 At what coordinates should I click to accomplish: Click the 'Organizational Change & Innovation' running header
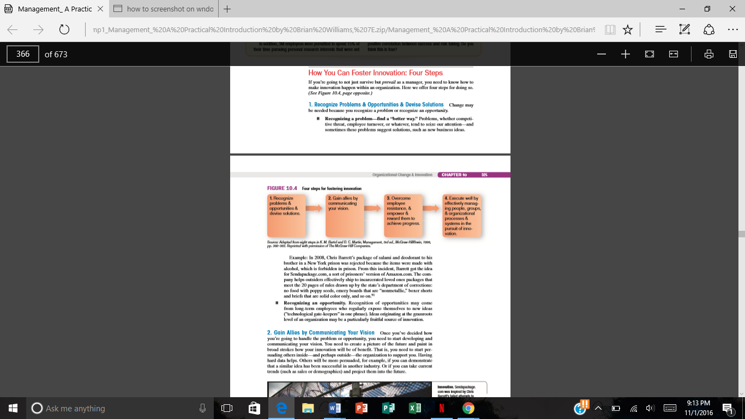coord(402,175)
